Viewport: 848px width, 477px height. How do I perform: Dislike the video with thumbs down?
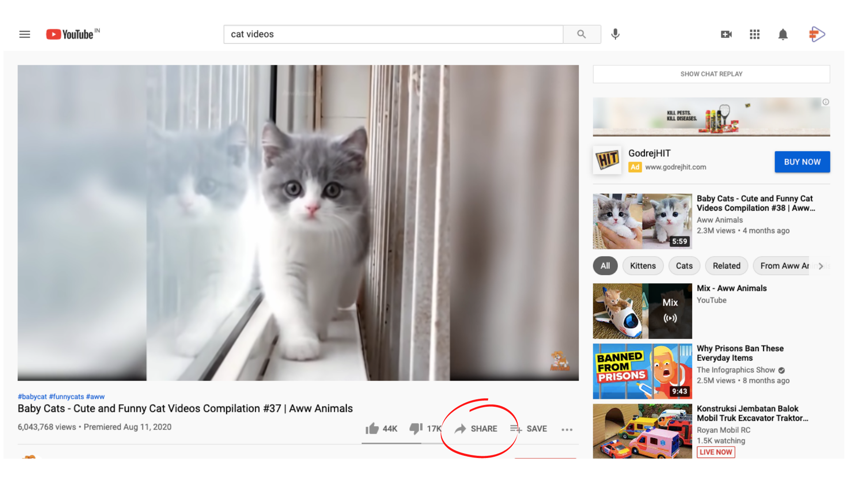point(416,428)
